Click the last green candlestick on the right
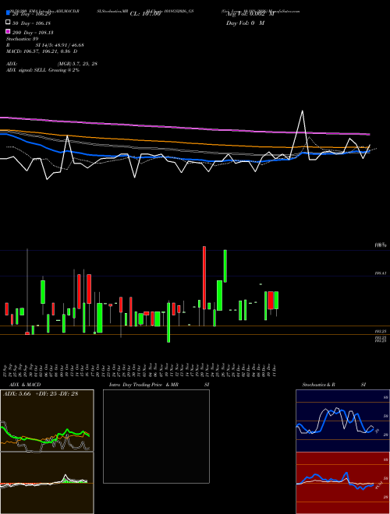Image resolution: width=390 pixels, height=514 pixels. pos(276,301)
